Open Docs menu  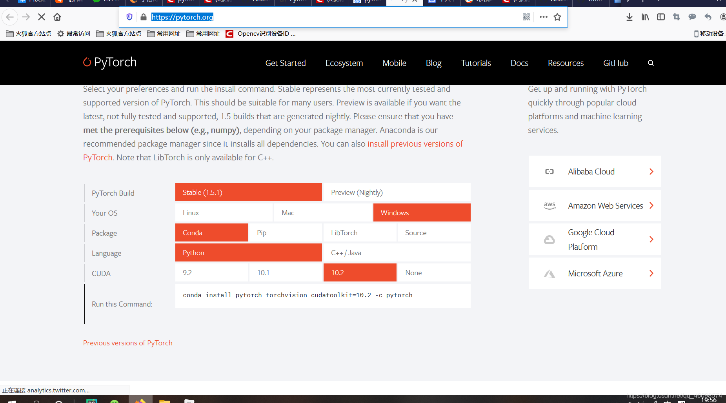(x=519, y=63)
